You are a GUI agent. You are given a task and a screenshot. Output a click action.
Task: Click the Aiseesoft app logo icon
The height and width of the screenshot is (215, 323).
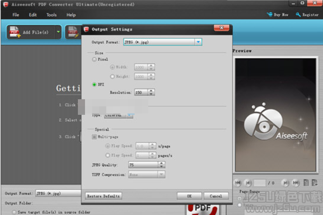click(x=6, y=4)
